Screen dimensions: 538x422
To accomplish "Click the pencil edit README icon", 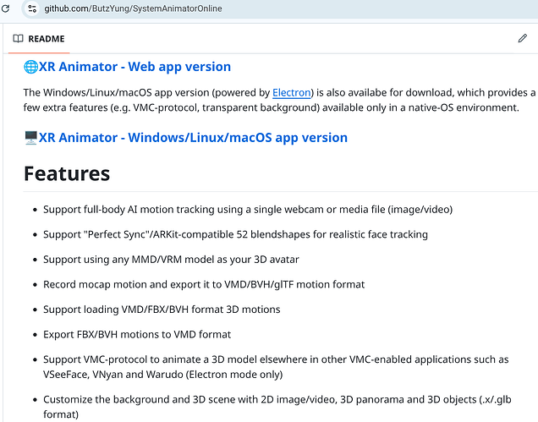I will 522,38.
